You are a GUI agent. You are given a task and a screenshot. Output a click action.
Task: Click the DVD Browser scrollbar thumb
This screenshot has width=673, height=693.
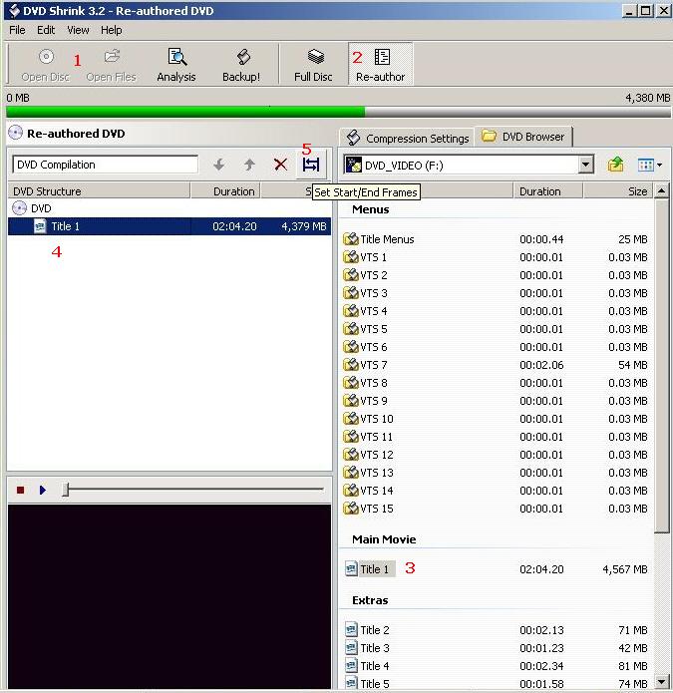(661, 366)
